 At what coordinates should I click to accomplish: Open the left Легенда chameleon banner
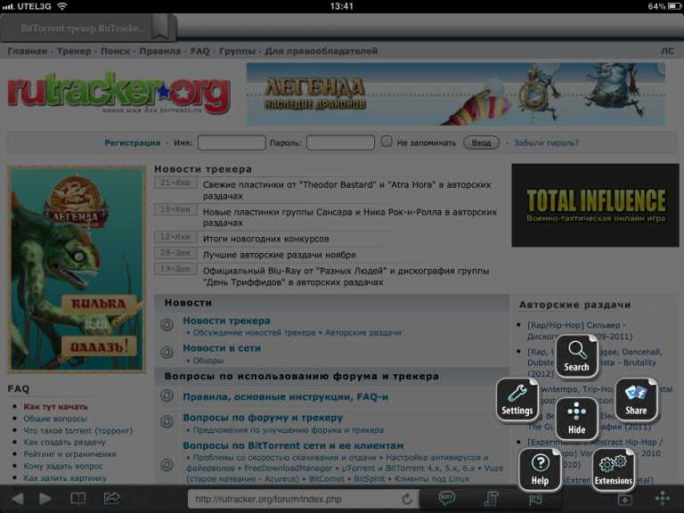click(77, 269)
